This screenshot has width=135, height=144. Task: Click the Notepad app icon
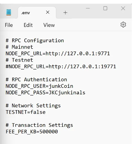click(x=9, y=12)
